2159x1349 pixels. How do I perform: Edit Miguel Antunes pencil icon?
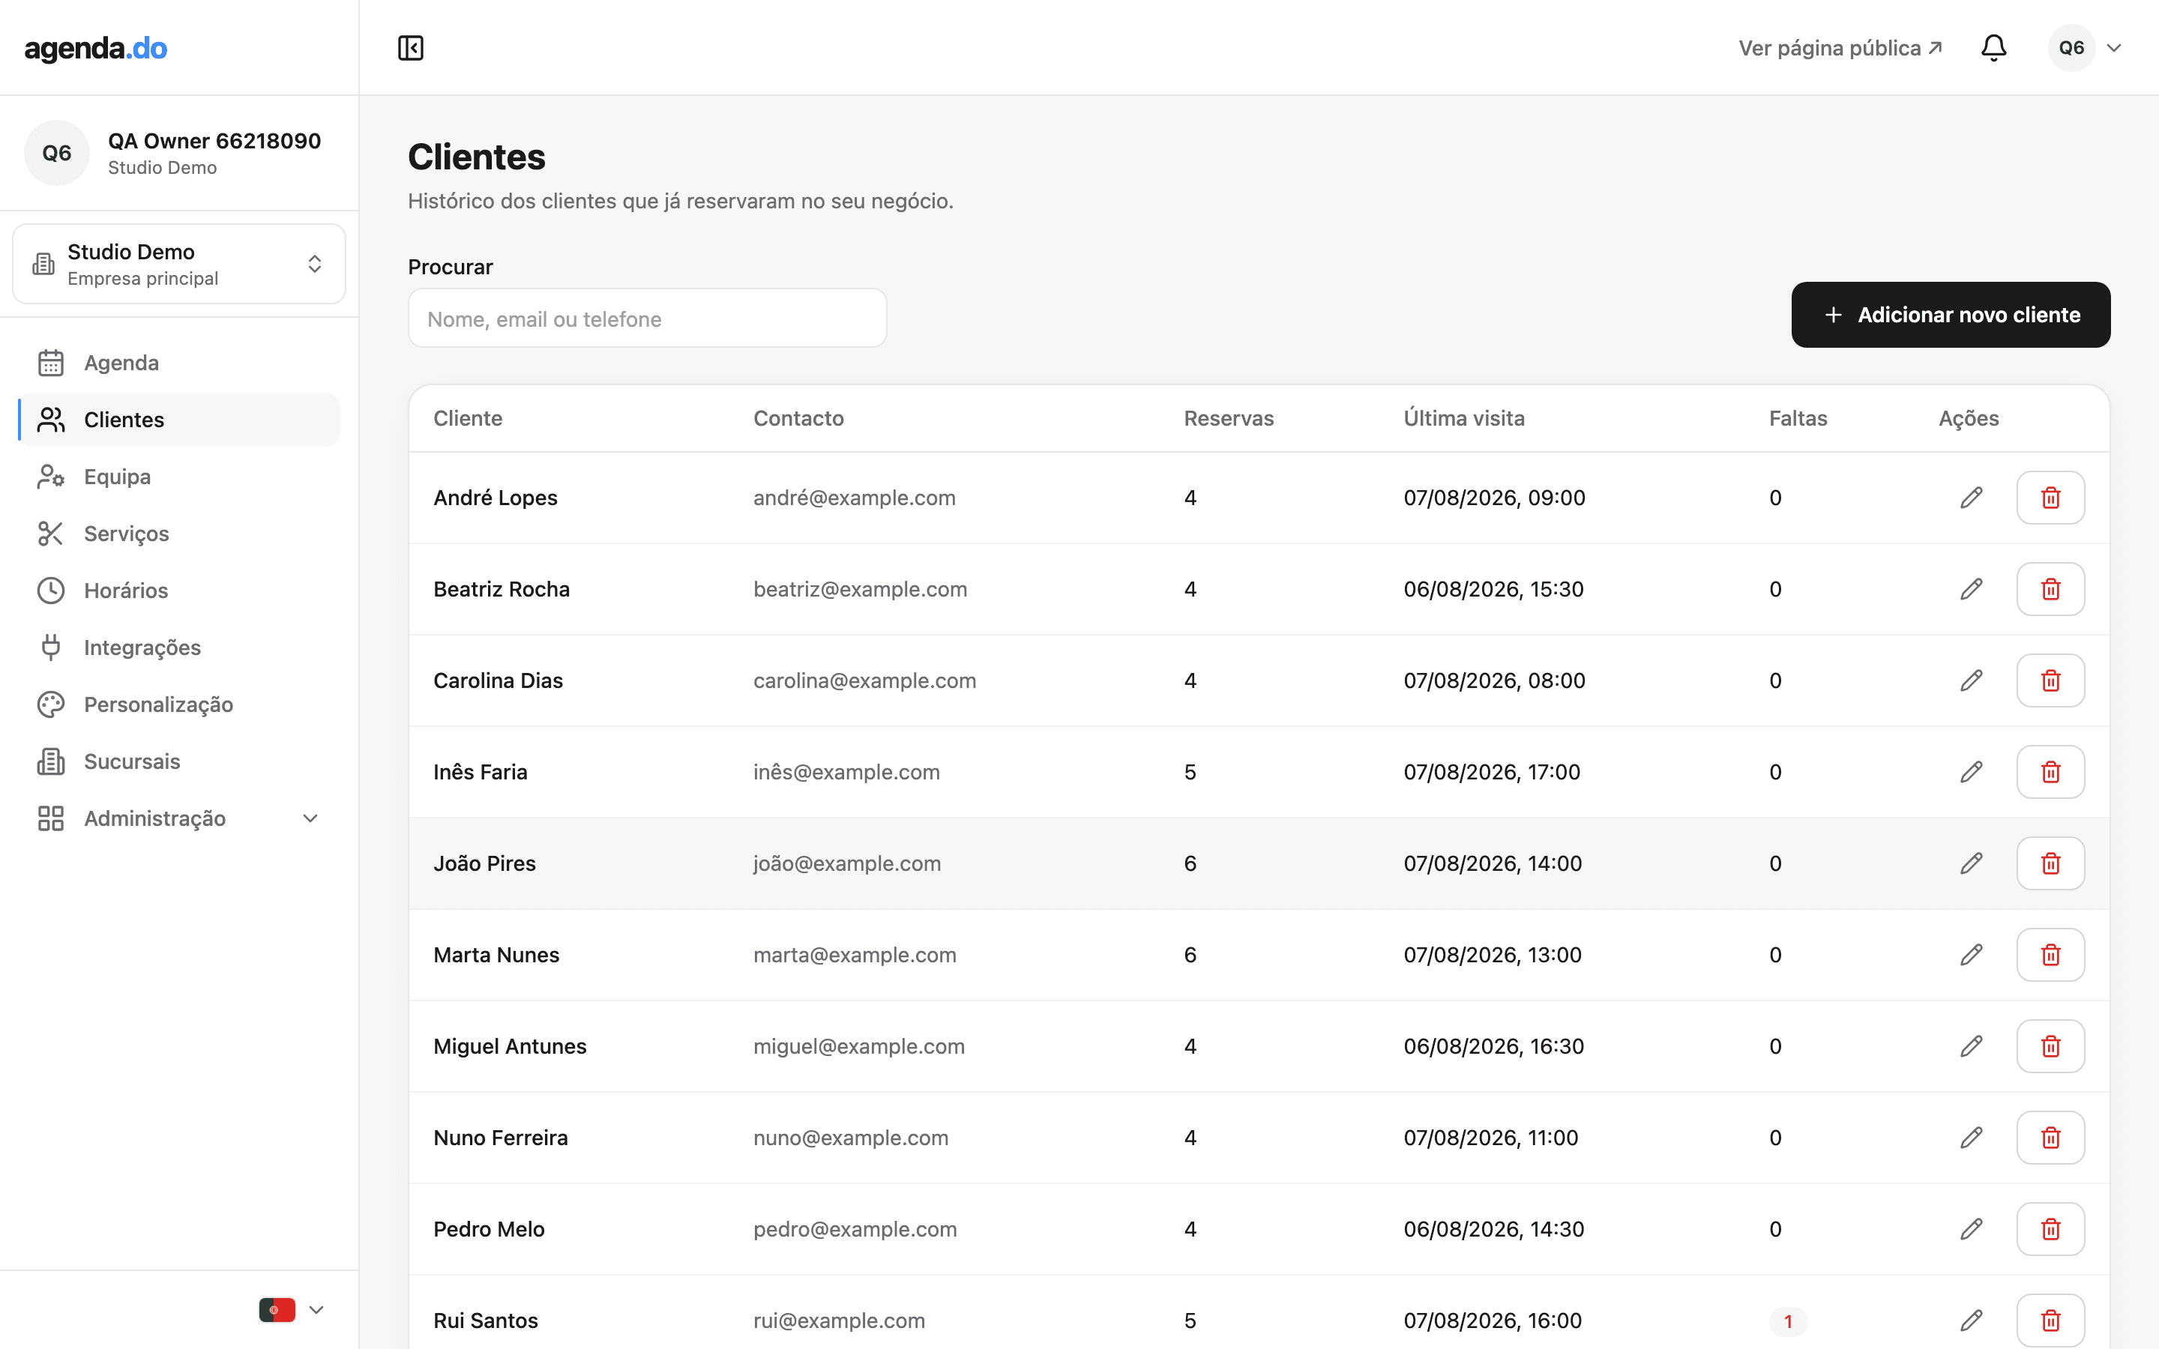point(1972,1046)
